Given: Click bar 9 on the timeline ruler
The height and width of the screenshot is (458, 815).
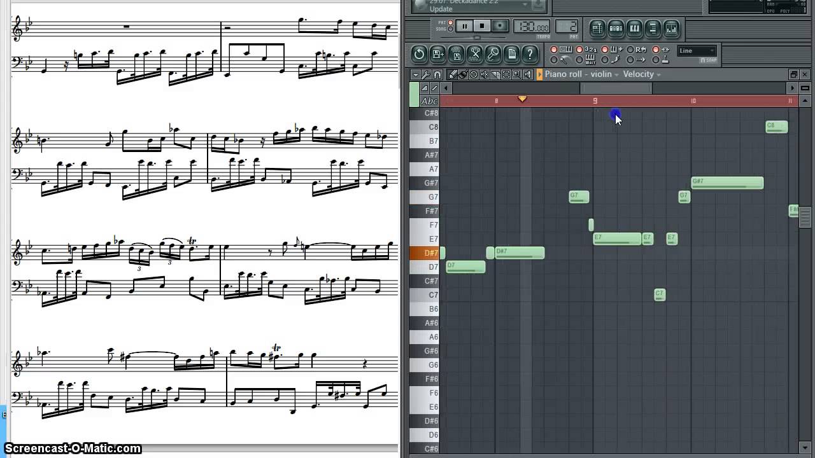Looking at the screenshot, I should (595, 101).
